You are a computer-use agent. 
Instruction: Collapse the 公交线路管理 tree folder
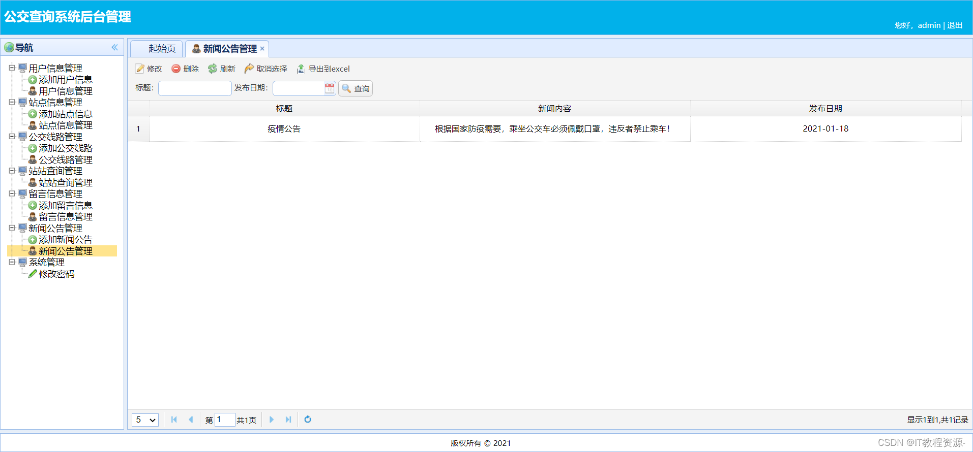pos(12,136)
